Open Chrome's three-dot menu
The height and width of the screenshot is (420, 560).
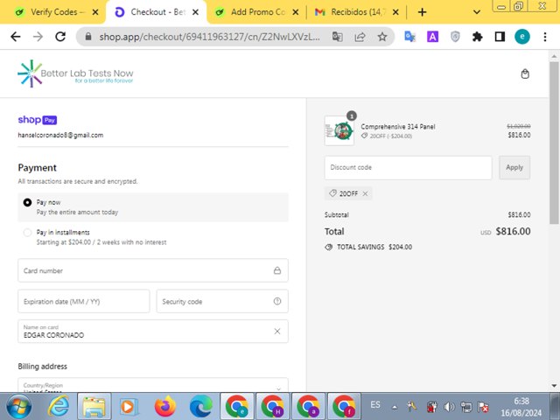(545, 37)
